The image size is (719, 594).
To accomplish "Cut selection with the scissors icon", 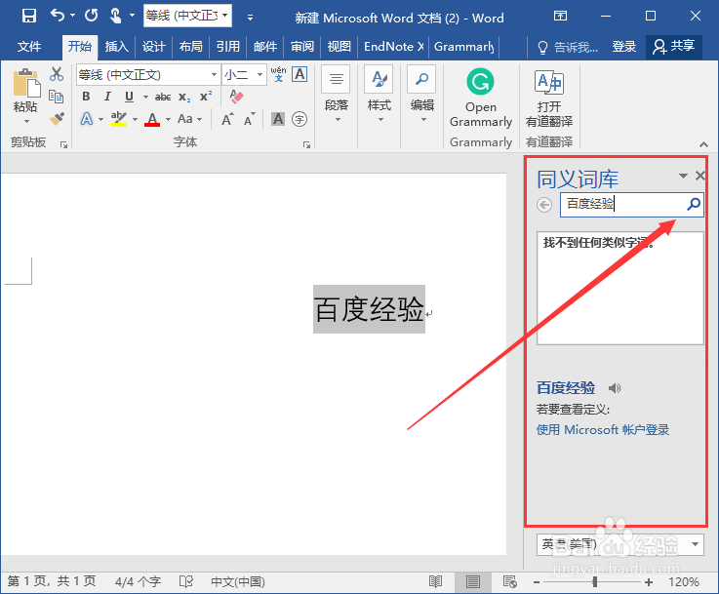I will pyautogui.click(x=57, y=74).
